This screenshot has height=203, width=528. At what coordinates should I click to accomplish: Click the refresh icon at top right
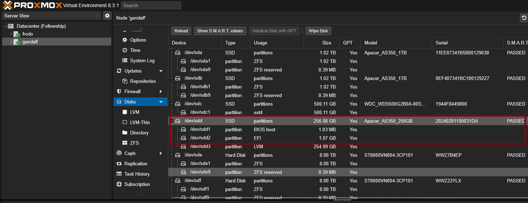[524, 18]
